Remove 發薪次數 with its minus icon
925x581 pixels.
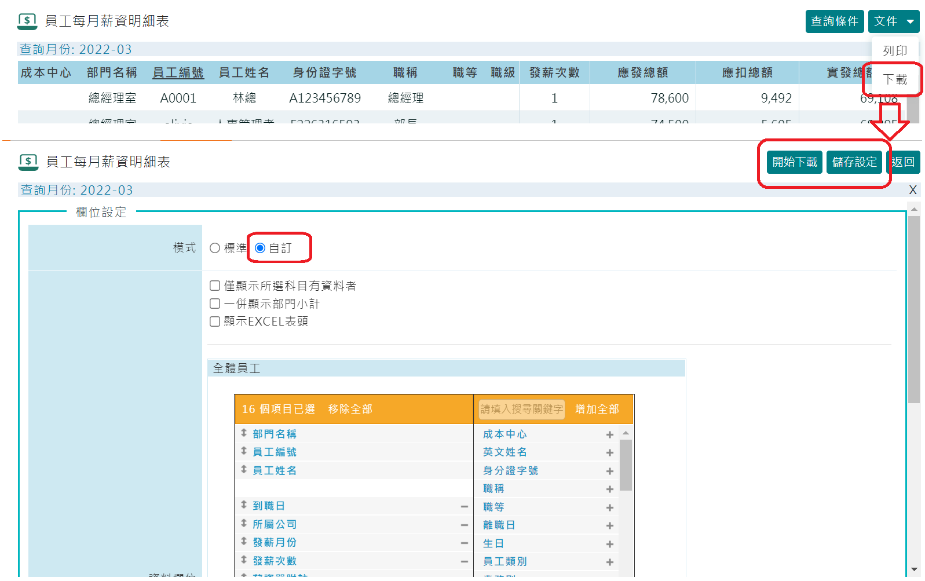coord(464,561)
